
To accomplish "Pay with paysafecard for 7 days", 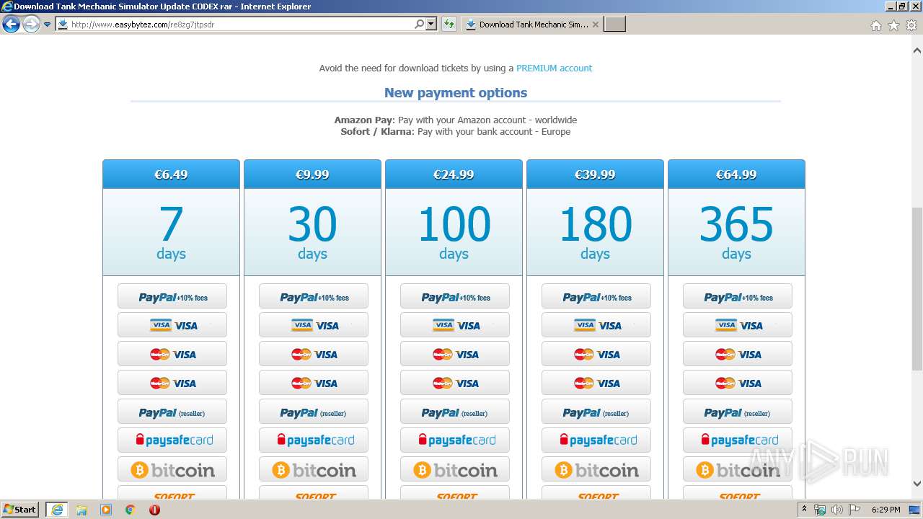I will coord(172,440).
